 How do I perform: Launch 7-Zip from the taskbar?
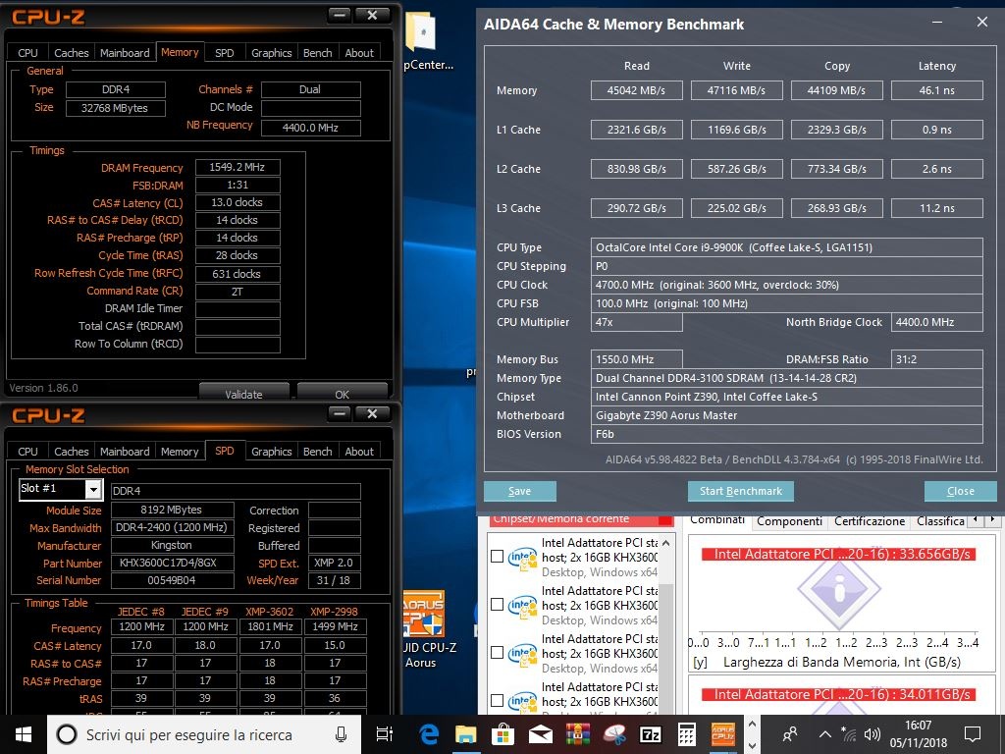[651, 734]
